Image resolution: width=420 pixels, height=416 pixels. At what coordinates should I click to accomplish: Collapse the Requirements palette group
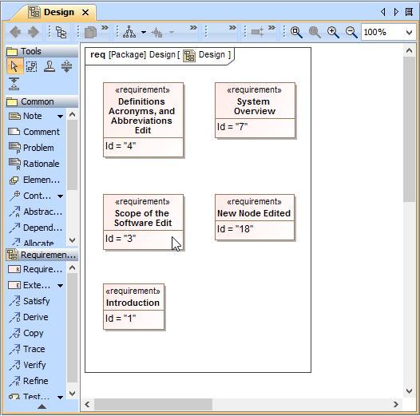pyautogui.click(x=42, y=255)
